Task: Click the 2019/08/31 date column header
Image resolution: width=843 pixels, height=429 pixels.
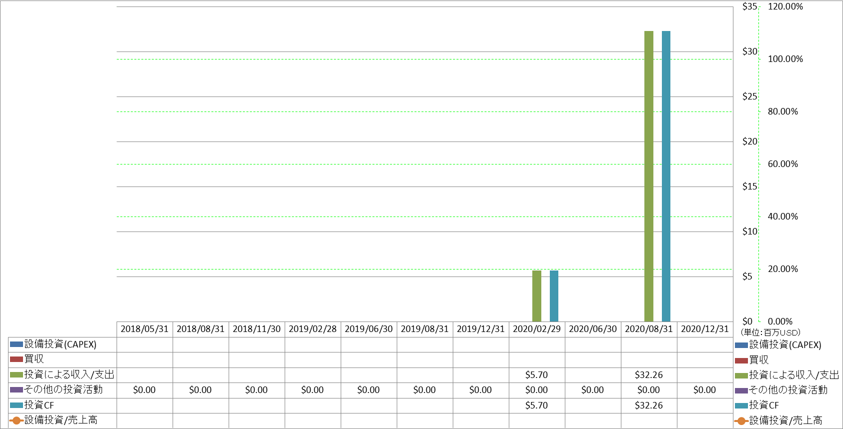Action: [x=425, y=329]
